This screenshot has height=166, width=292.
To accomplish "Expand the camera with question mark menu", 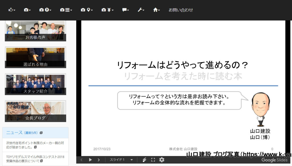I will (45, 10).
